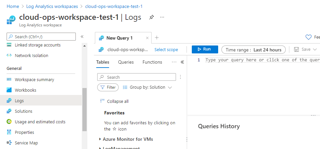Focus the left menu Search (Ctrl+/) box
Screen dimensions: 320x149
[x=41, y=37]
